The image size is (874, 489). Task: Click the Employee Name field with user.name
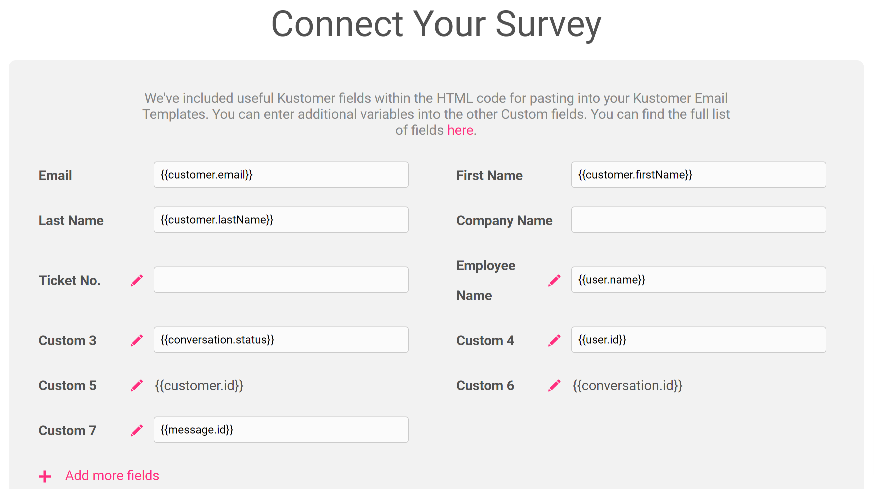pyautogui.click(x=699, y=280)
